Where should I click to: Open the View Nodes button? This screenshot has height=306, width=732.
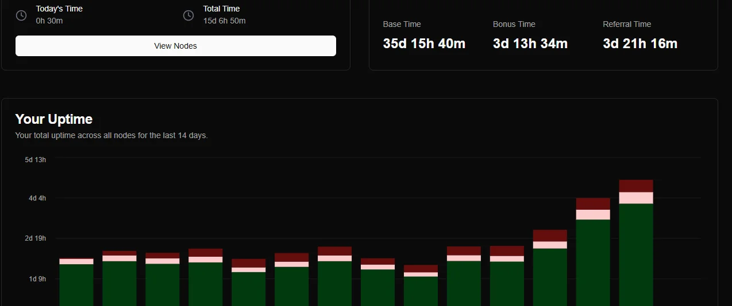(176, 46)
